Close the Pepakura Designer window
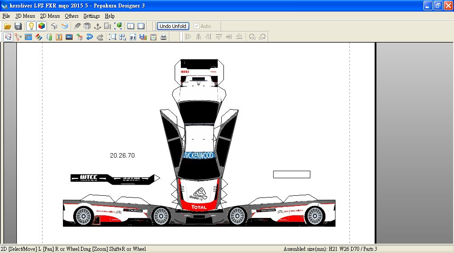Image resolution: width=454 pixels, height=253 pixels. 448,5
